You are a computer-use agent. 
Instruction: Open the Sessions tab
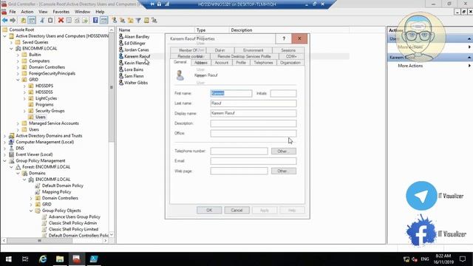[288, 50]
